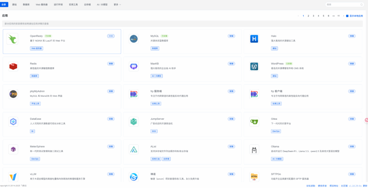The image size is (368, 188).
Task: Click the 社区版 footer link
Action: coord(344,185)
